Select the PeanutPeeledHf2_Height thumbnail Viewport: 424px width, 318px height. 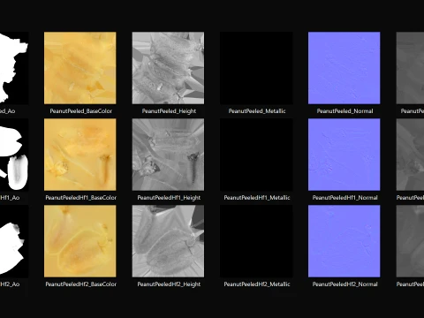(168, 241)
